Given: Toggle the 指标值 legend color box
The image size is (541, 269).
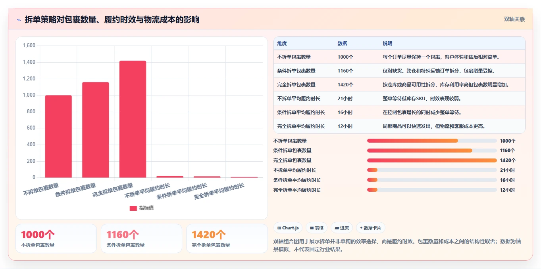Looking at the screenshot, I should (x=133, y=208).
